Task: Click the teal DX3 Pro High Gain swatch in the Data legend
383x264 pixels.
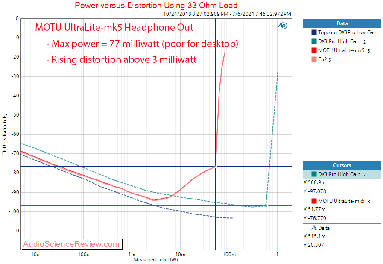Action: tap(314, 41)
